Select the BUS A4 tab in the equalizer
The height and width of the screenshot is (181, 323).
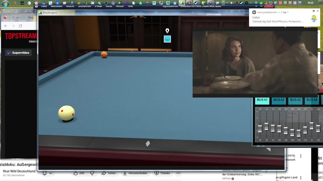(x=312, y=101)
